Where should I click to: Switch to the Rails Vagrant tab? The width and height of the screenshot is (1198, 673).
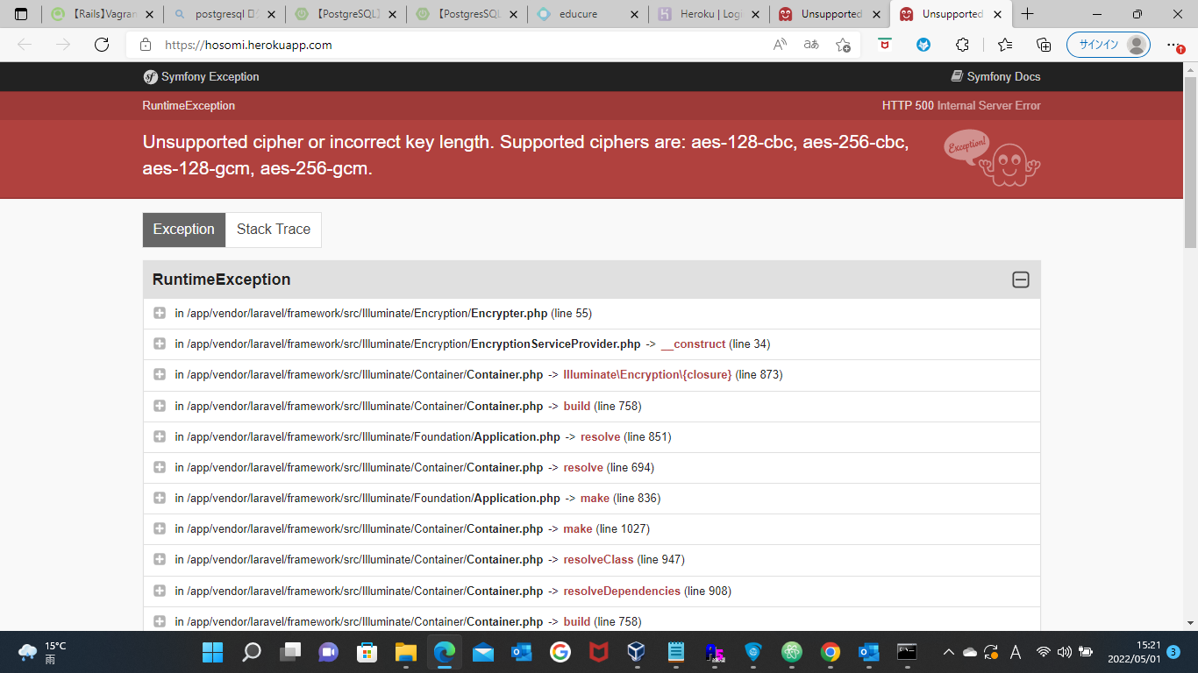(x=101, y=14)
